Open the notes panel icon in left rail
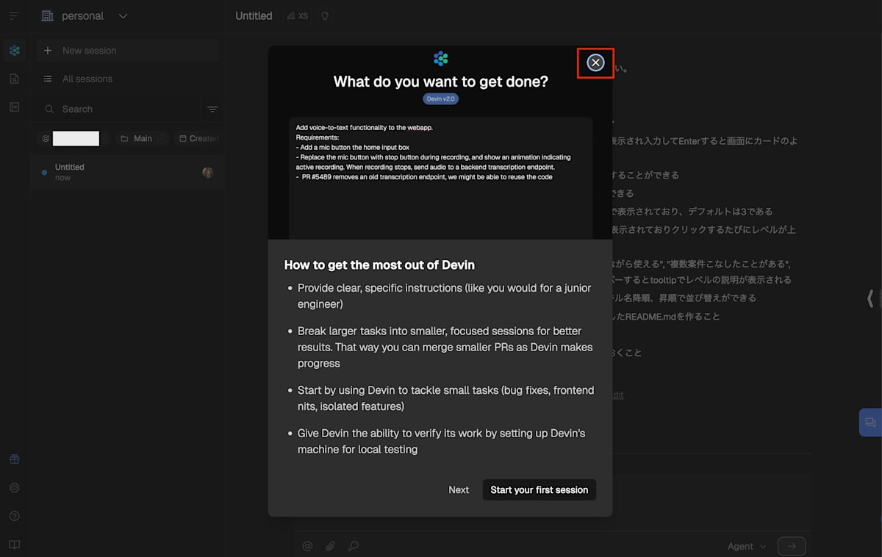This screenshot has width=882, height=557. click(x=15, y=107)
